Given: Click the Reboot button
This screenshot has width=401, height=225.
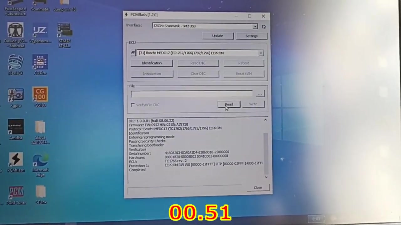Looking at the screenshot, I should point(243,63).
